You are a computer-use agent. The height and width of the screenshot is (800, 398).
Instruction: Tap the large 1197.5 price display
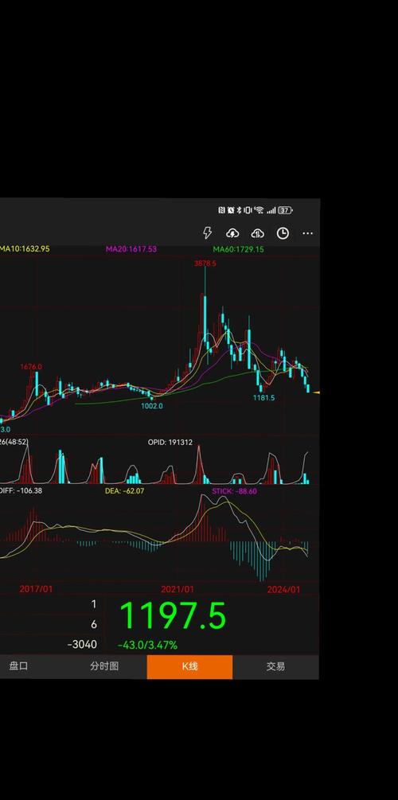(173, 616)
